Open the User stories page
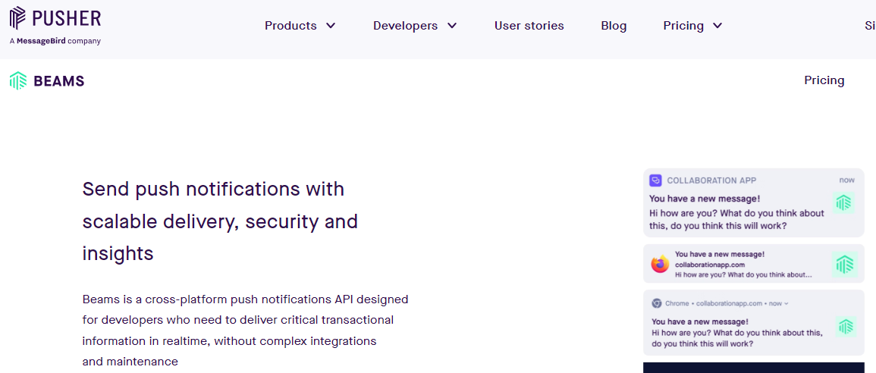Screen dimensions: 876x373 tap(529, 26)
